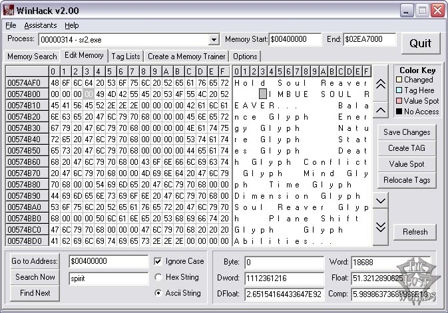Click the Word value field
The width and height of the screenshot is (448, 313).
pyautogui.click(x=391, y=262)
